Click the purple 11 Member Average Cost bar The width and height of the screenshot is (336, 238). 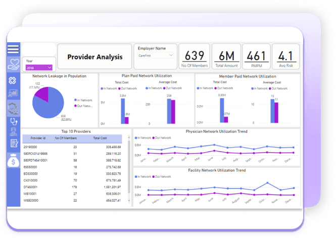[x=276, y=113]
